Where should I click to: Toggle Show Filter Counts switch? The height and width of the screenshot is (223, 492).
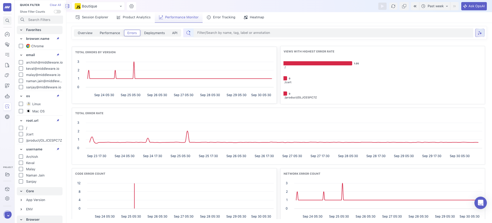pyautogui.click(x=57, y=12)
